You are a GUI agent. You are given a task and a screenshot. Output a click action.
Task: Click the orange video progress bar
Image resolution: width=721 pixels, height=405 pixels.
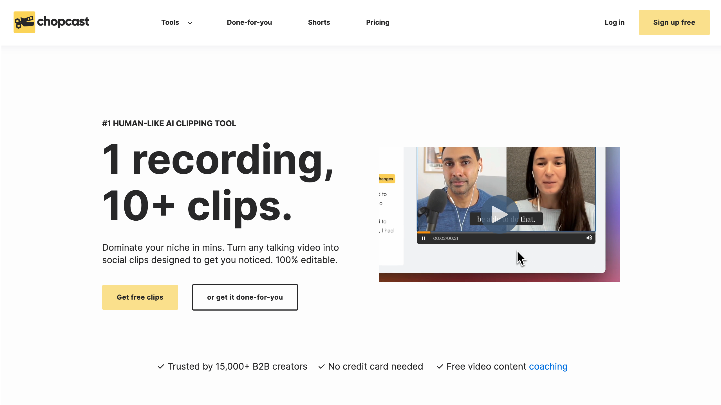click(424, 232)
